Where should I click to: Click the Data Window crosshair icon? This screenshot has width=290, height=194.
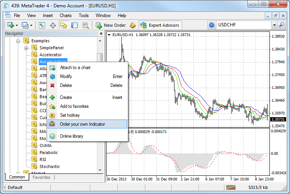click(x=53, y=25)
